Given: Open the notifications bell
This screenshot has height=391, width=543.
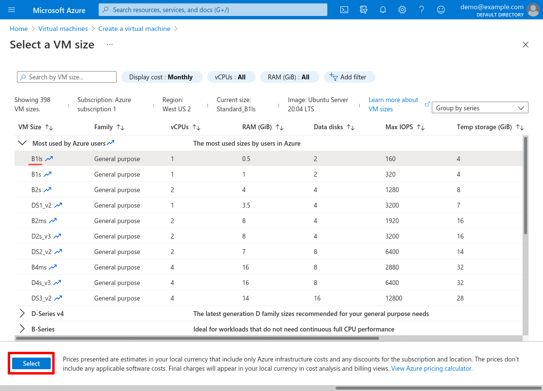Looking at the screenshot, I should [382, 10].
